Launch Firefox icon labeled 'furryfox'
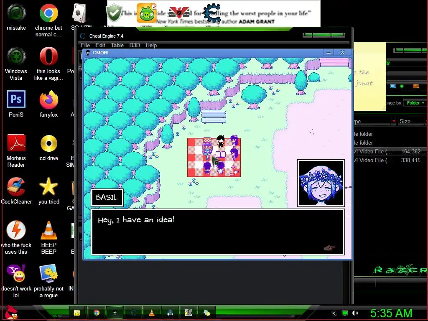The width and height of the screenshot is (428, 321). coord(48,104)
